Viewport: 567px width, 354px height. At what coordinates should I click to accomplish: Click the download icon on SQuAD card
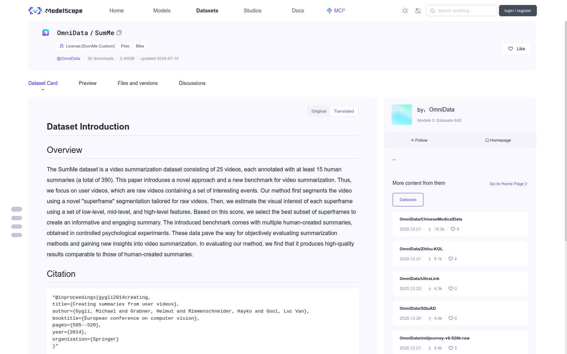pos(430,318)
